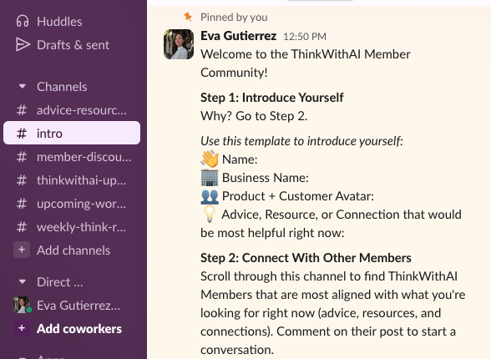The width and height of the screenshot is (491, 359).
Task: Click the Drafts & sent paper-plane icon
Action: [x=23, y=44]
